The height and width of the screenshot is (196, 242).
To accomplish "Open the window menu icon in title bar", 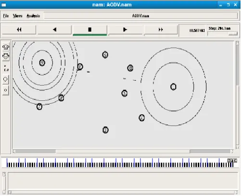I will (4, 5).
